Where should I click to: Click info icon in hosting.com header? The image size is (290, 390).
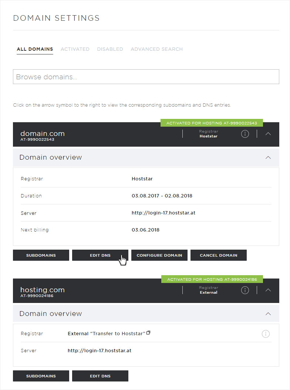click(245, 290)
